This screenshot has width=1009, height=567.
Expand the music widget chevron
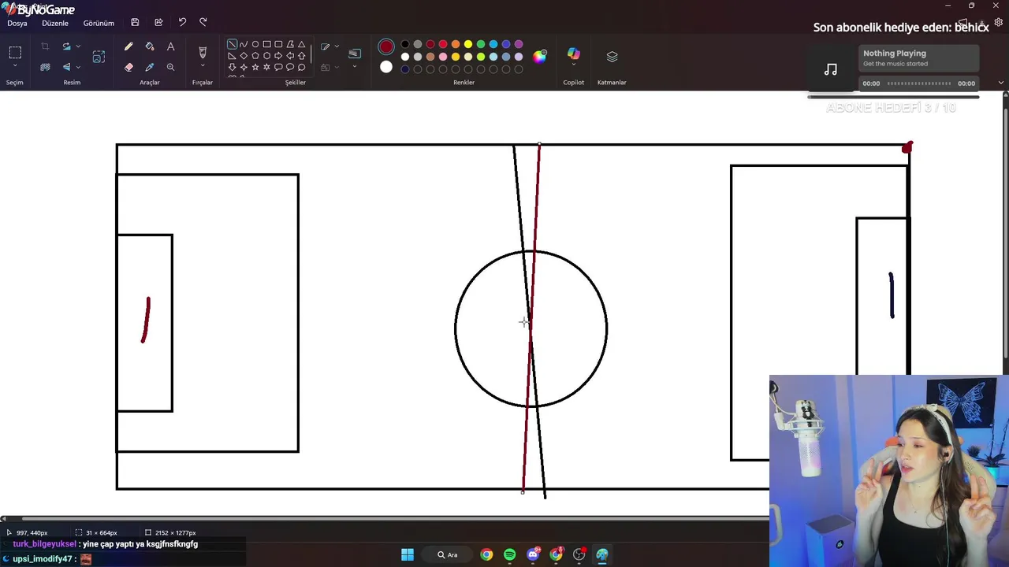point(1001,83)
